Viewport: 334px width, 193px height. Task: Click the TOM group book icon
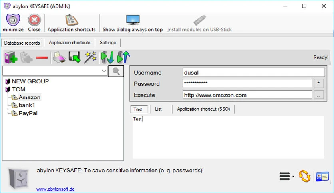pos(8,89)
